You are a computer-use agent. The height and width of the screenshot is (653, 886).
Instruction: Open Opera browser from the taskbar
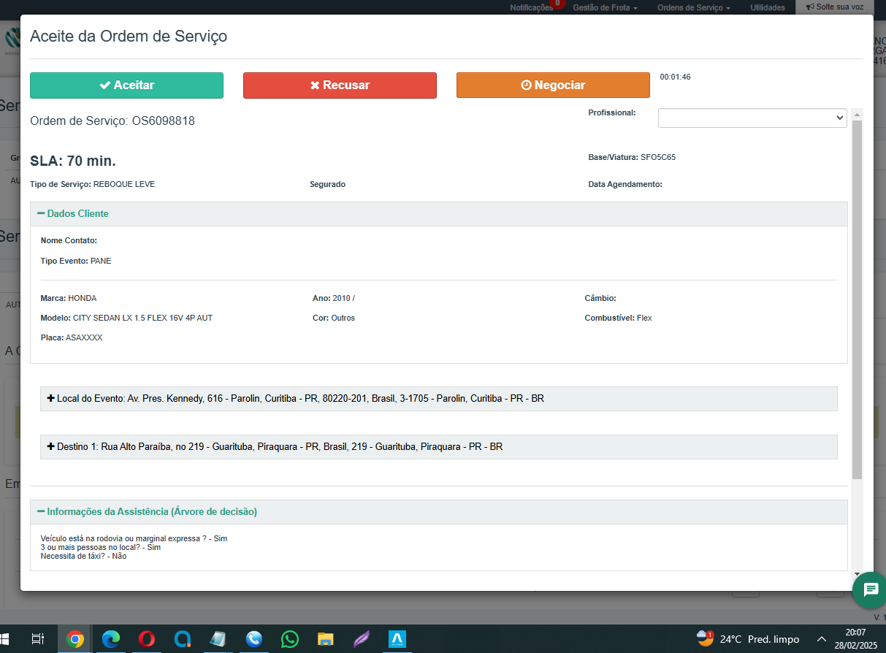[x=146, y=639]
